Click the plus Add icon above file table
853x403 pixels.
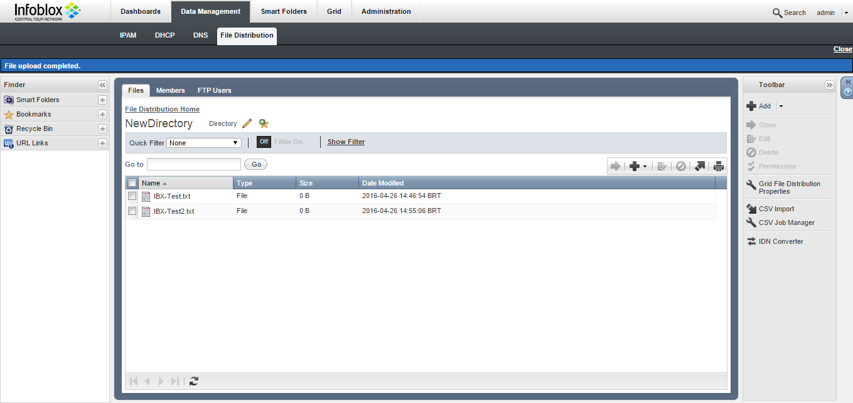(x=635, y=166)
